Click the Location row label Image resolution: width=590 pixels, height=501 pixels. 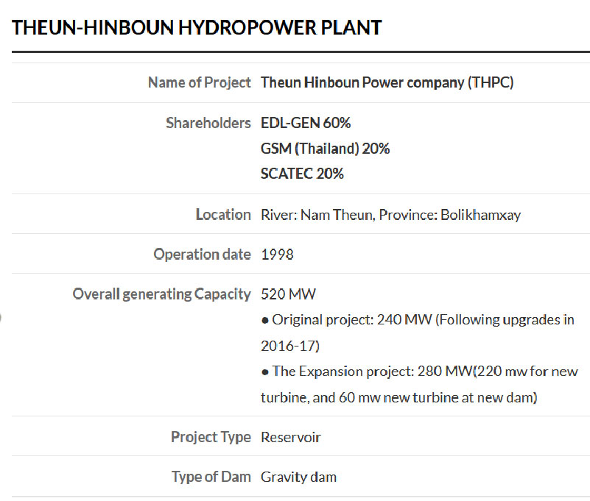(x=222, y=215)
